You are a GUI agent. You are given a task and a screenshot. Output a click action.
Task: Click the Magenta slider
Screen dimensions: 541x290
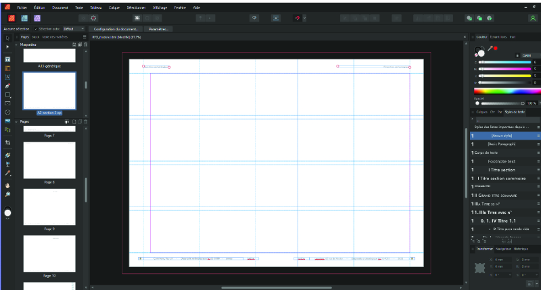coord(504,69)
